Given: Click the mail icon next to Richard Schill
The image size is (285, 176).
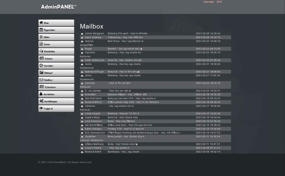Looking at the screenshot, I should [82, 152].
